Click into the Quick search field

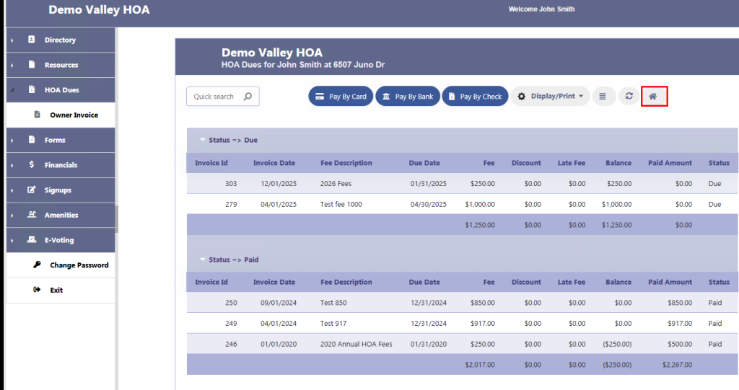pos(214,97)
